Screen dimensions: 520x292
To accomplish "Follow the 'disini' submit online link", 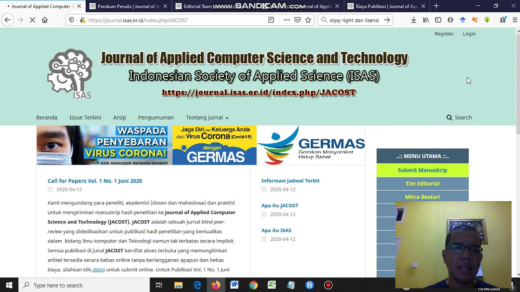I will coord(98,269).
